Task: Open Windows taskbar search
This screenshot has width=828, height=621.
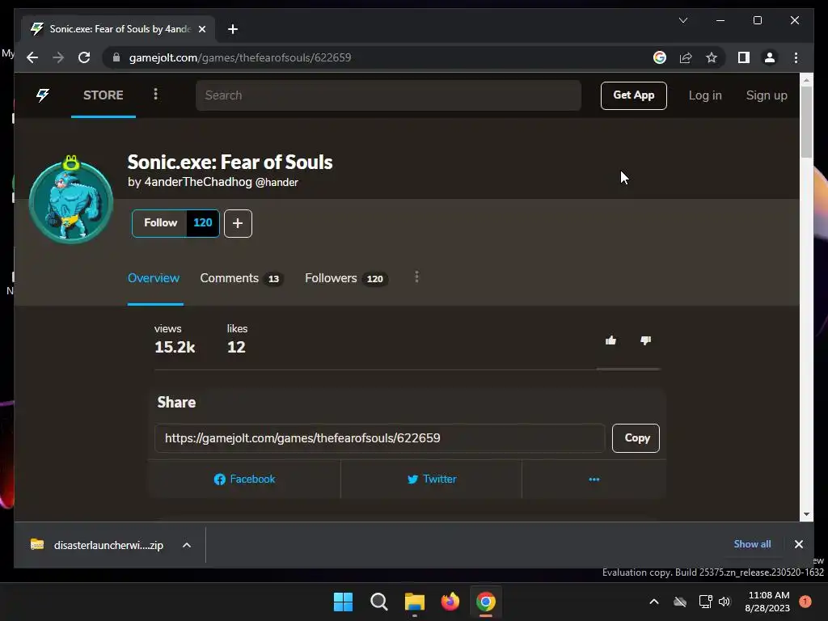Action: [x=379, y=602]
